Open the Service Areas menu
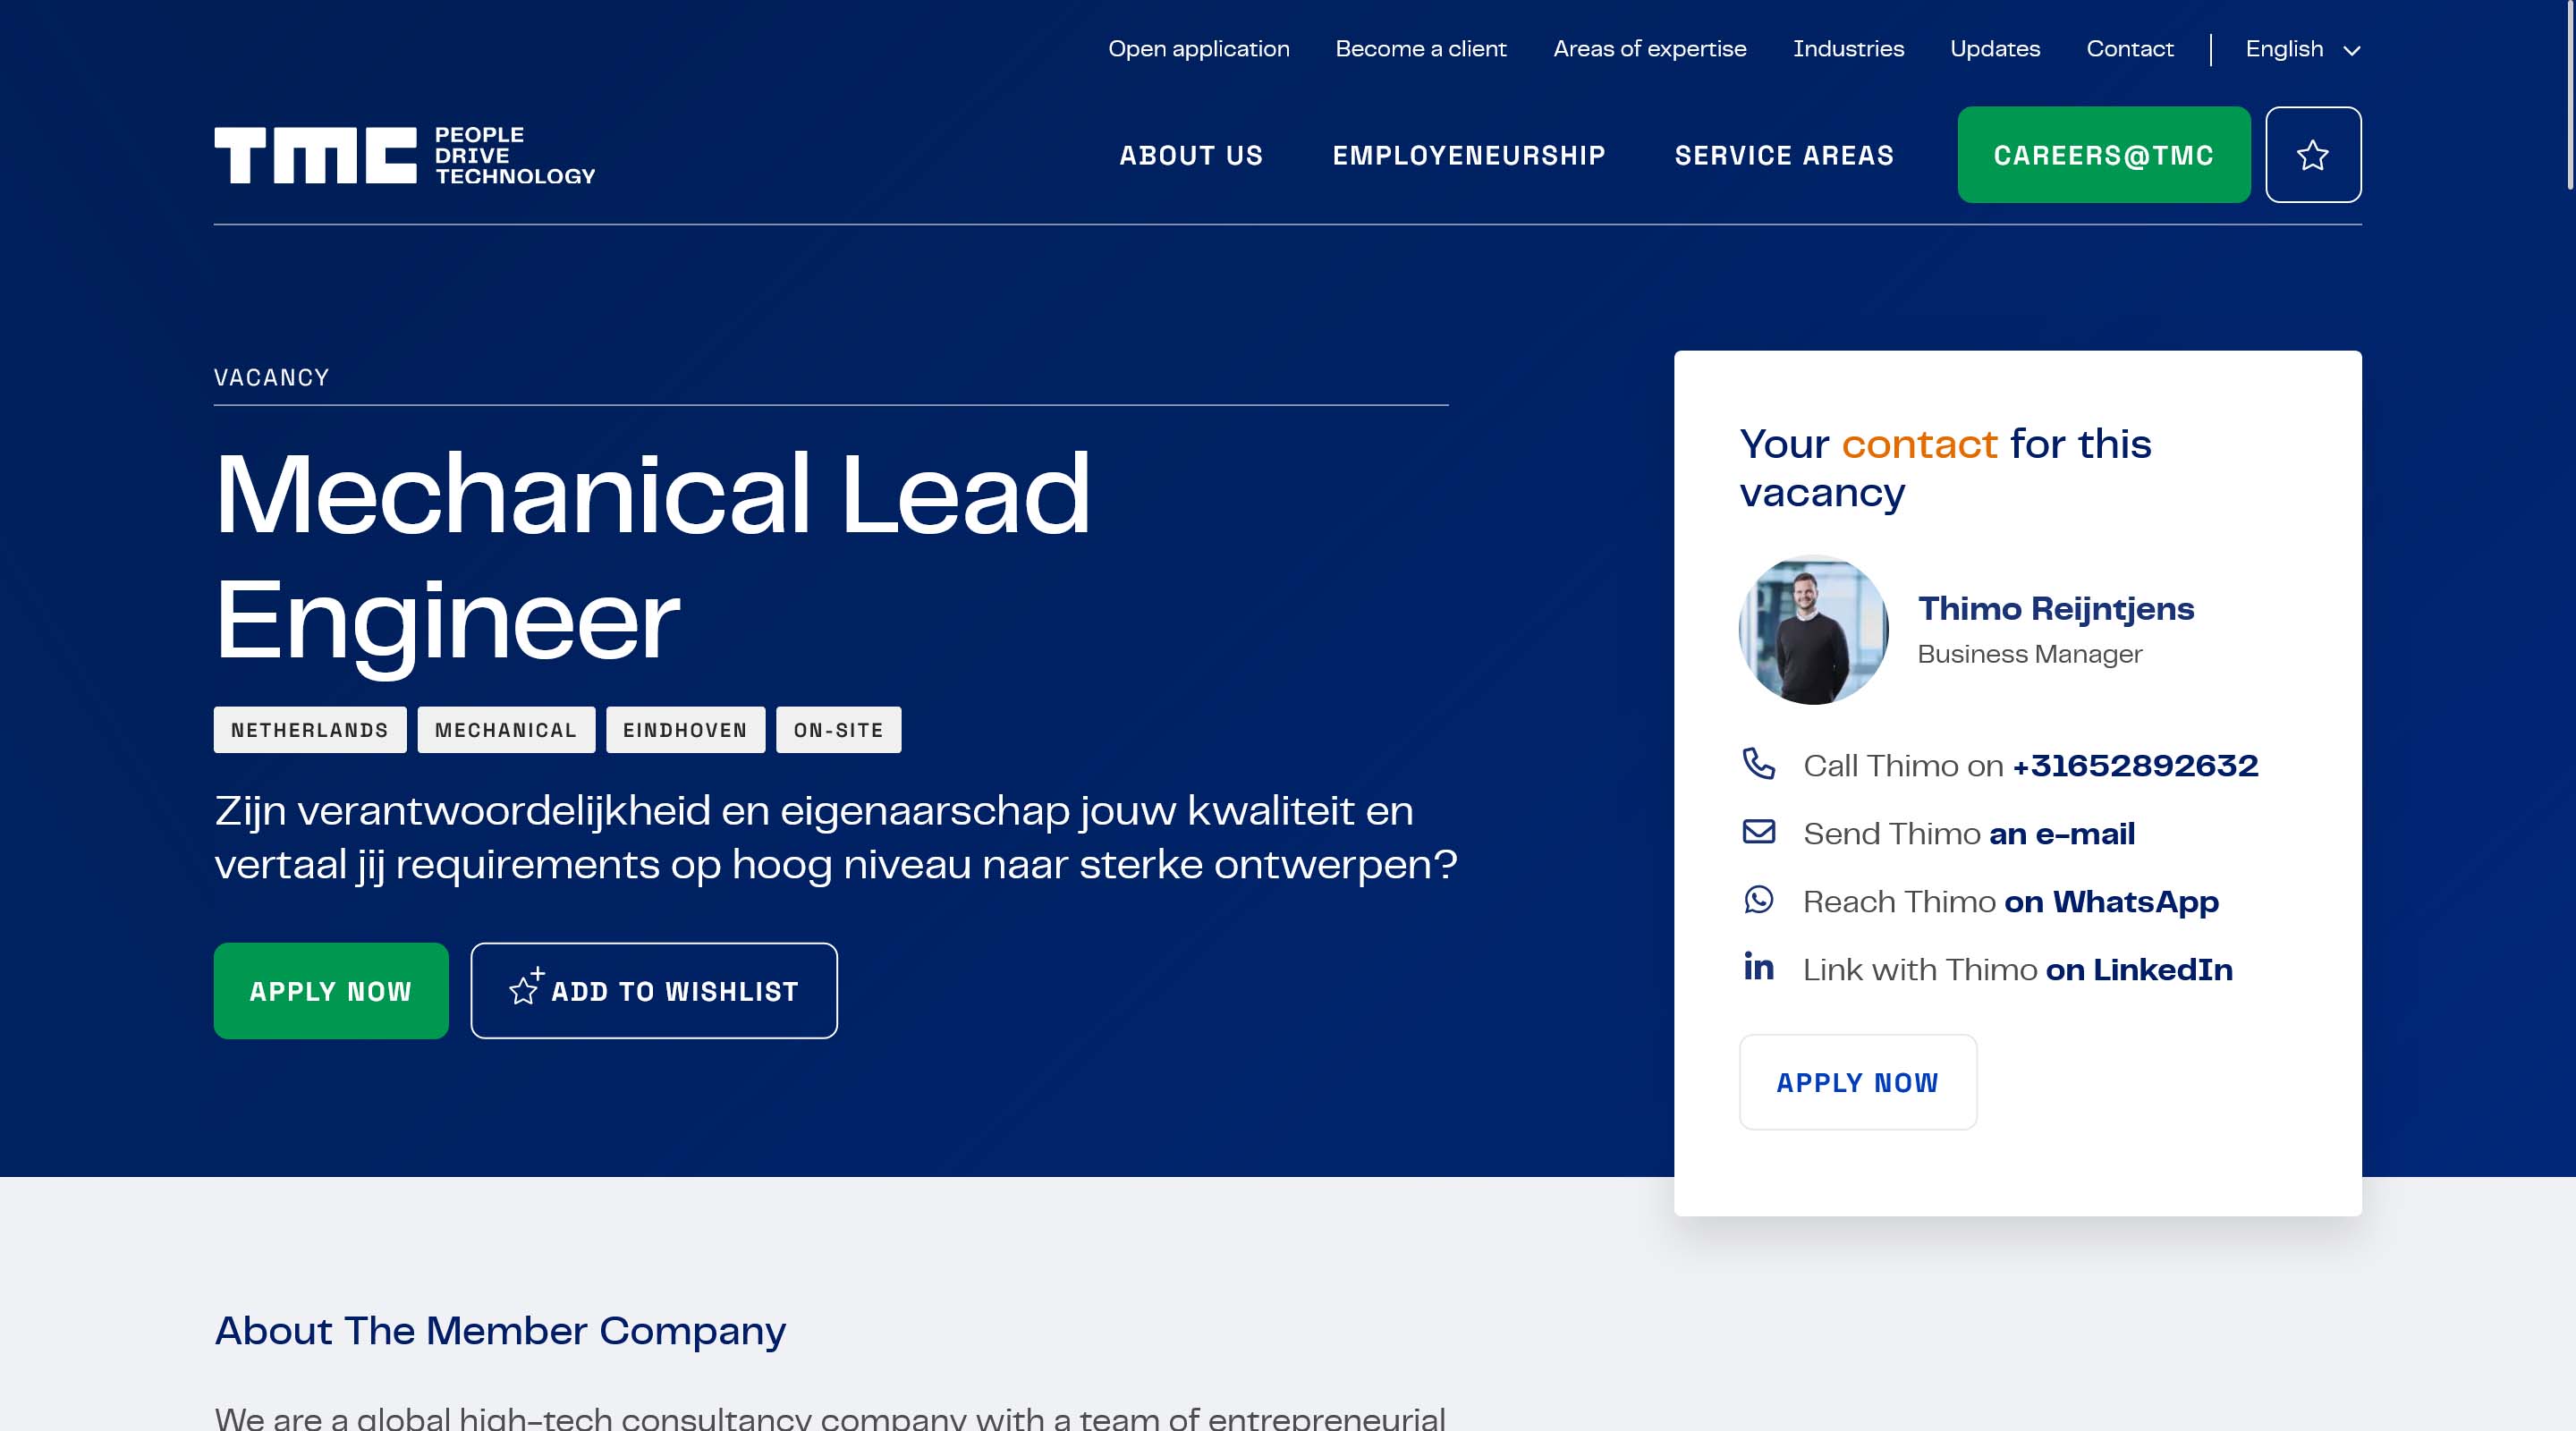 point(1784,156)
